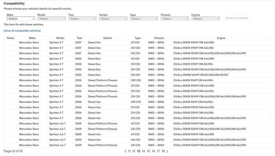The height and width of the screenshot is (156, 275).
Task: Click the Model column header
Action: coord(60,38)
